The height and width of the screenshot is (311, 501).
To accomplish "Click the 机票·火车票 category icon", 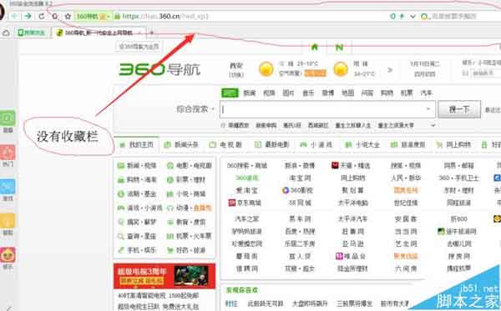I will point(170,236).
